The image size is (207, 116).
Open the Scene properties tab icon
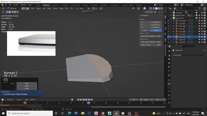click(x=169, y=67)
